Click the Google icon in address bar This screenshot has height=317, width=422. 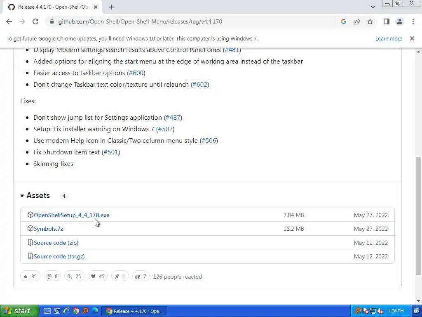coord(343,21)
